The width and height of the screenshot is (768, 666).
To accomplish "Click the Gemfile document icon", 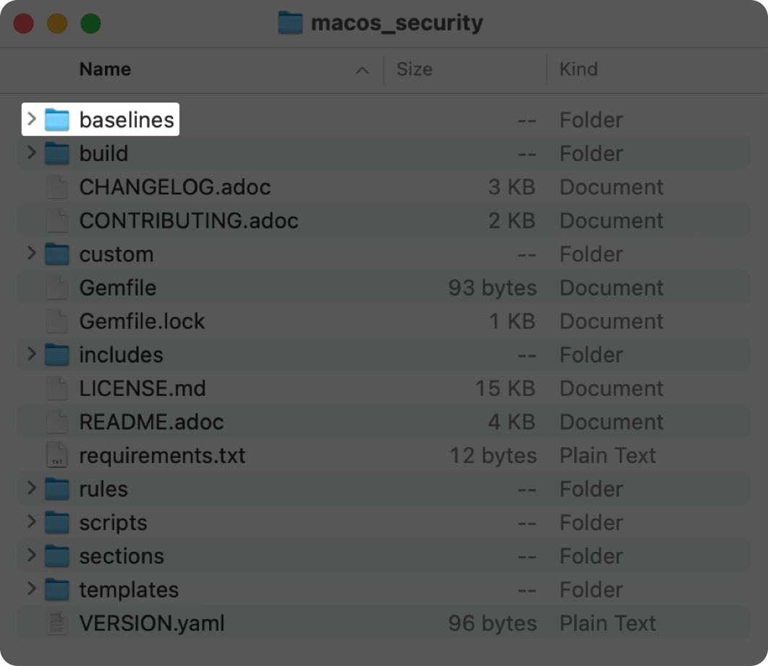I will 57,287.
